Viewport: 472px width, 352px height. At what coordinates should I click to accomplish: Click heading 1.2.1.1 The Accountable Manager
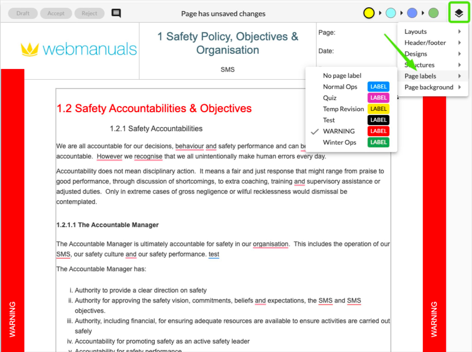click(x=107, y=225)
